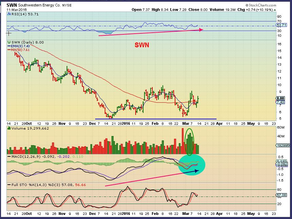The image size is (292, 219).
Task: Click the '-1.5' level on the MACD axis
Action: click(x=280, y=181)
